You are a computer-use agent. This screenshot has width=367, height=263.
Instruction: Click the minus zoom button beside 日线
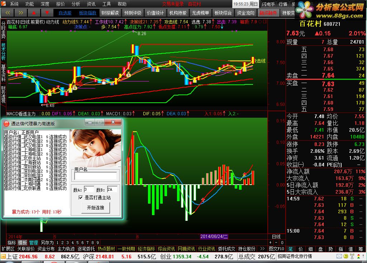pos(276,243)
